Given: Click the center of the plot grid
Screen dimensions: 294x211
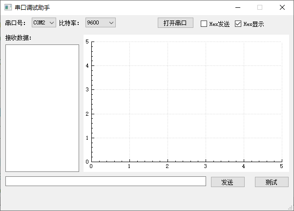Looking at the screenshot, I should point(187,102).
